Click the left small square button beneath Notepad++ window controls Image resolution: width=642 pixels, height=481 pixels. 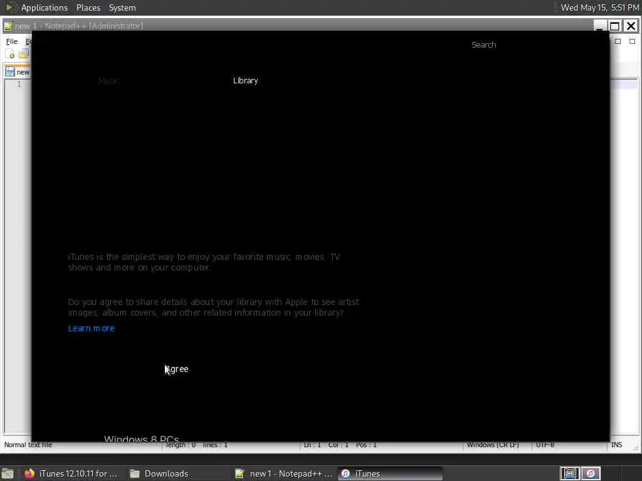(x=618, y=41)
